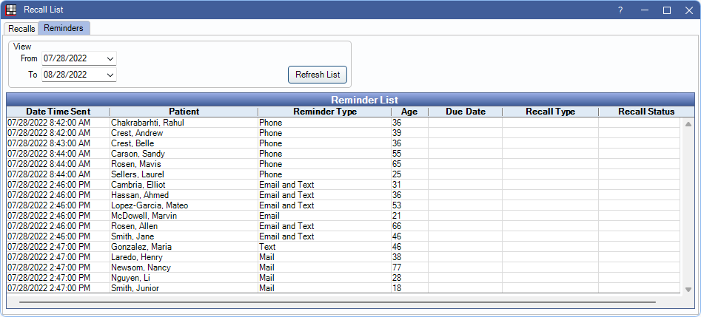Click the From date field 07/28/2022
This screenshot has width=701, height=317.
73,58
